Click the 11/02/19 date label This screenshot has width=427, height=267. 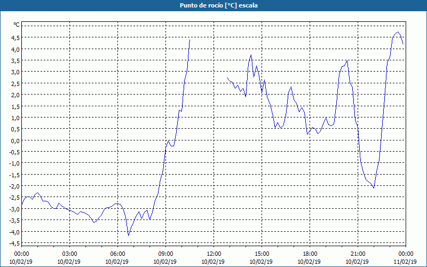click(x=405, y=262)
